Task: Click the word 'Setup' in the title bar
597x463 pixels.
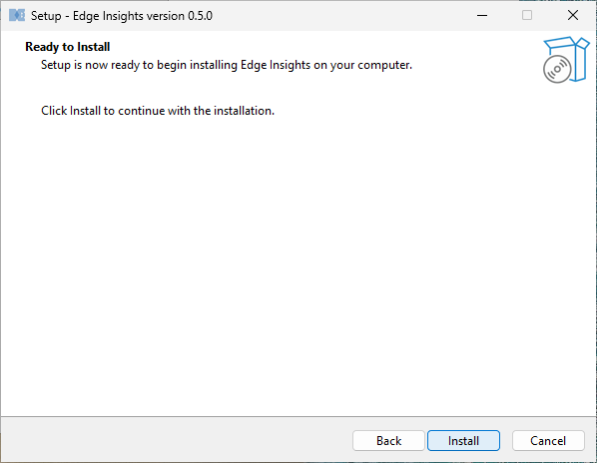Action: tap(46, 16)
